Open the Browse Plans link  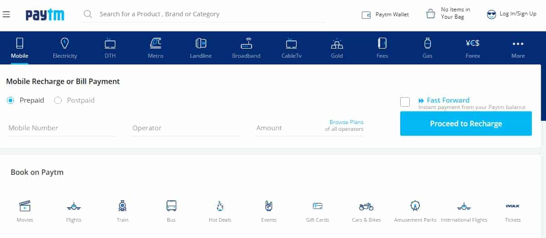pos(346,122)
